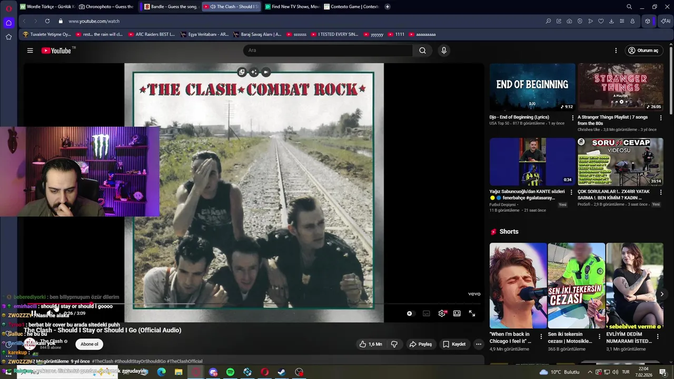The width and height of the screenshot is (674, 379).
Task: Toggle theater mode in the player
Action: tap(457, 313)
